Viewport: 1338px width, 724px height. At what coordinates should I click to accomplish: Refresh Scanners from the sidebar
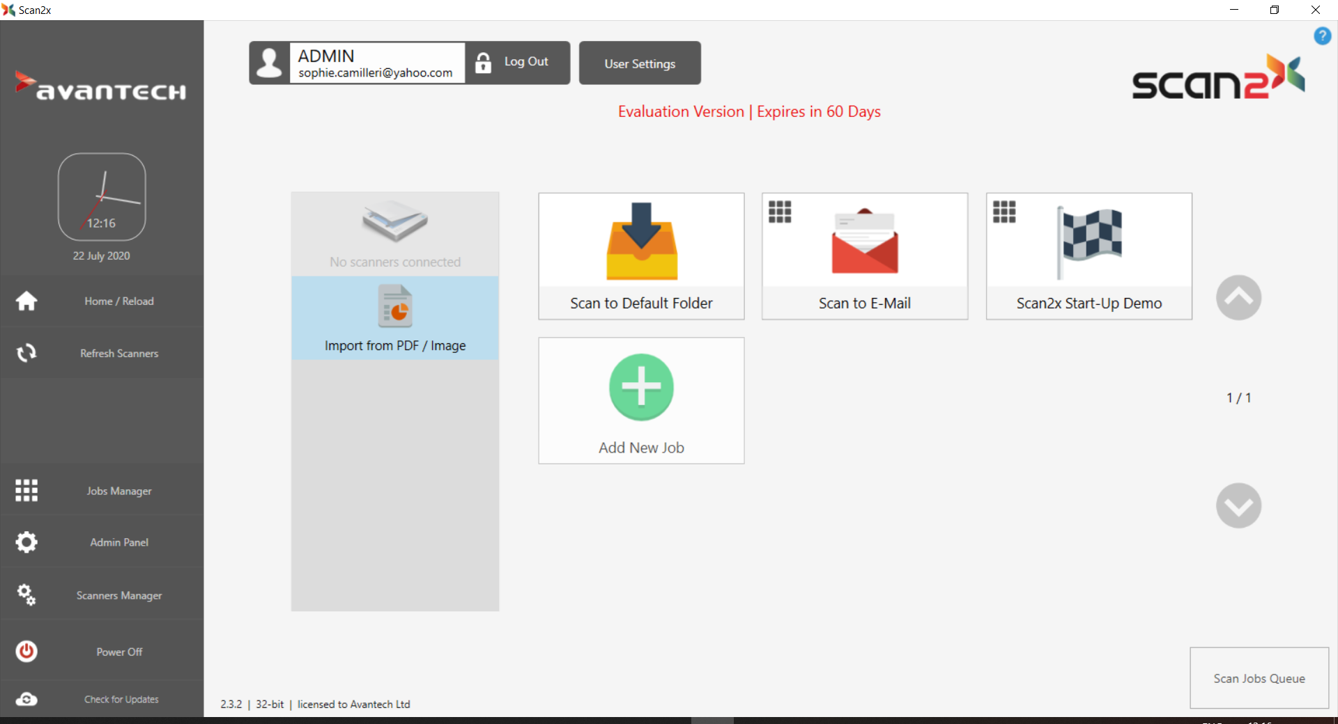(x=118, y=354)
